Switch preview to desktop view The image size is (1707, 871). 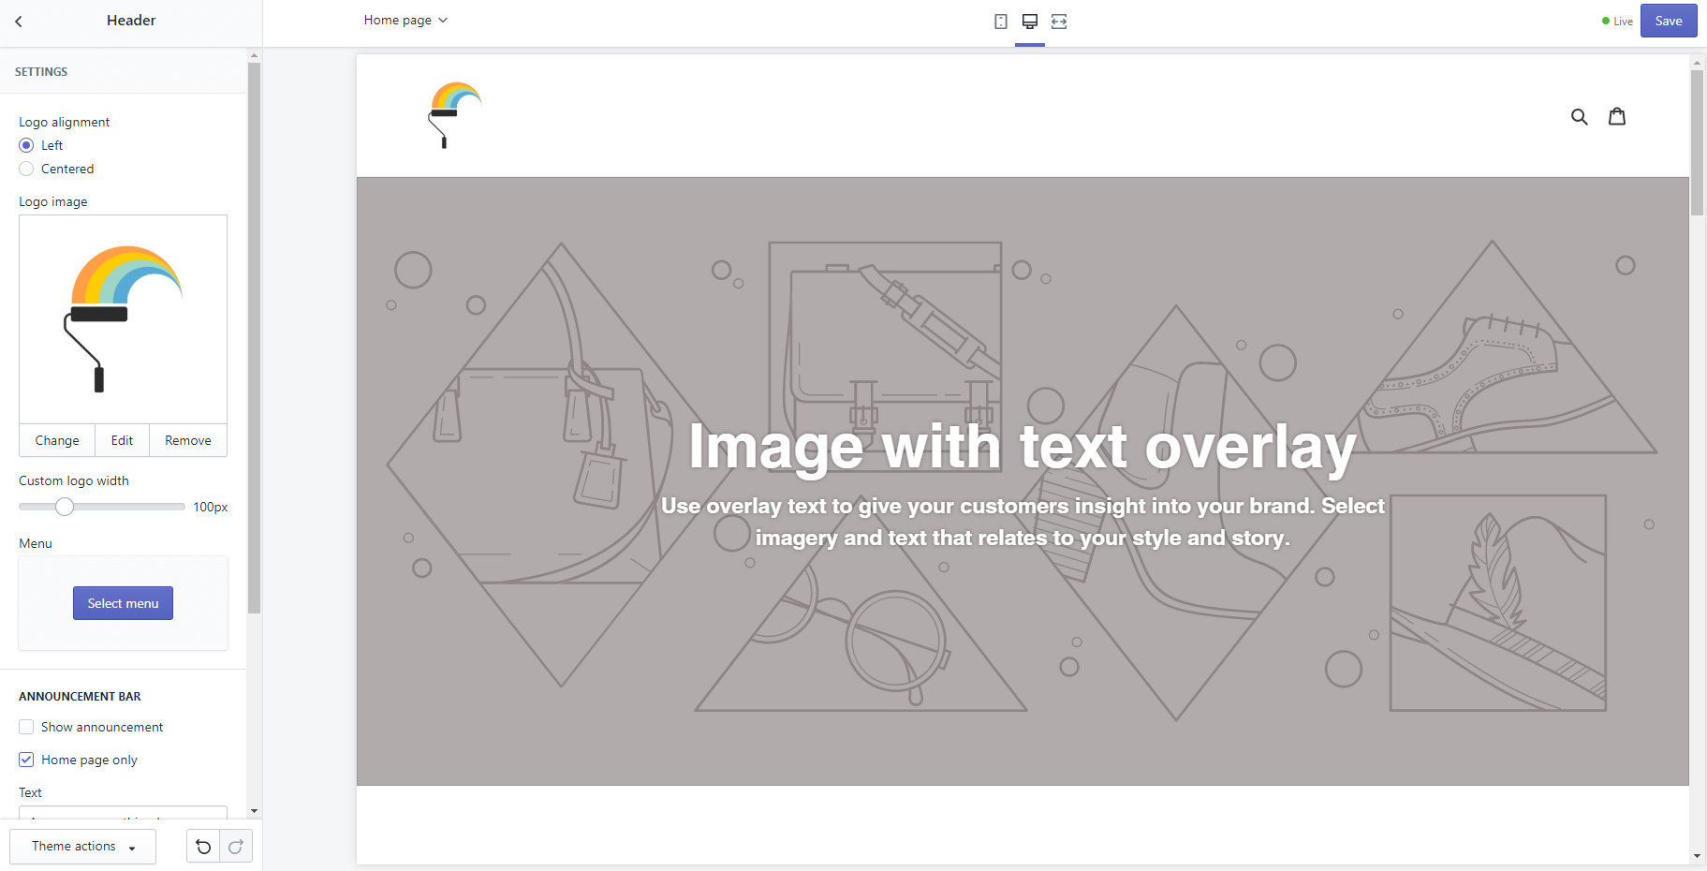pyautogui.click(x=1030, y=21)
